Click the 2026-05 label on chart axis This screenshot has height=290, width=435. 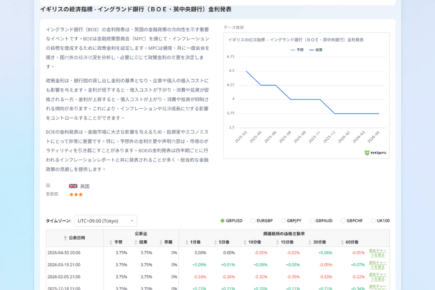tap(373, 137)
